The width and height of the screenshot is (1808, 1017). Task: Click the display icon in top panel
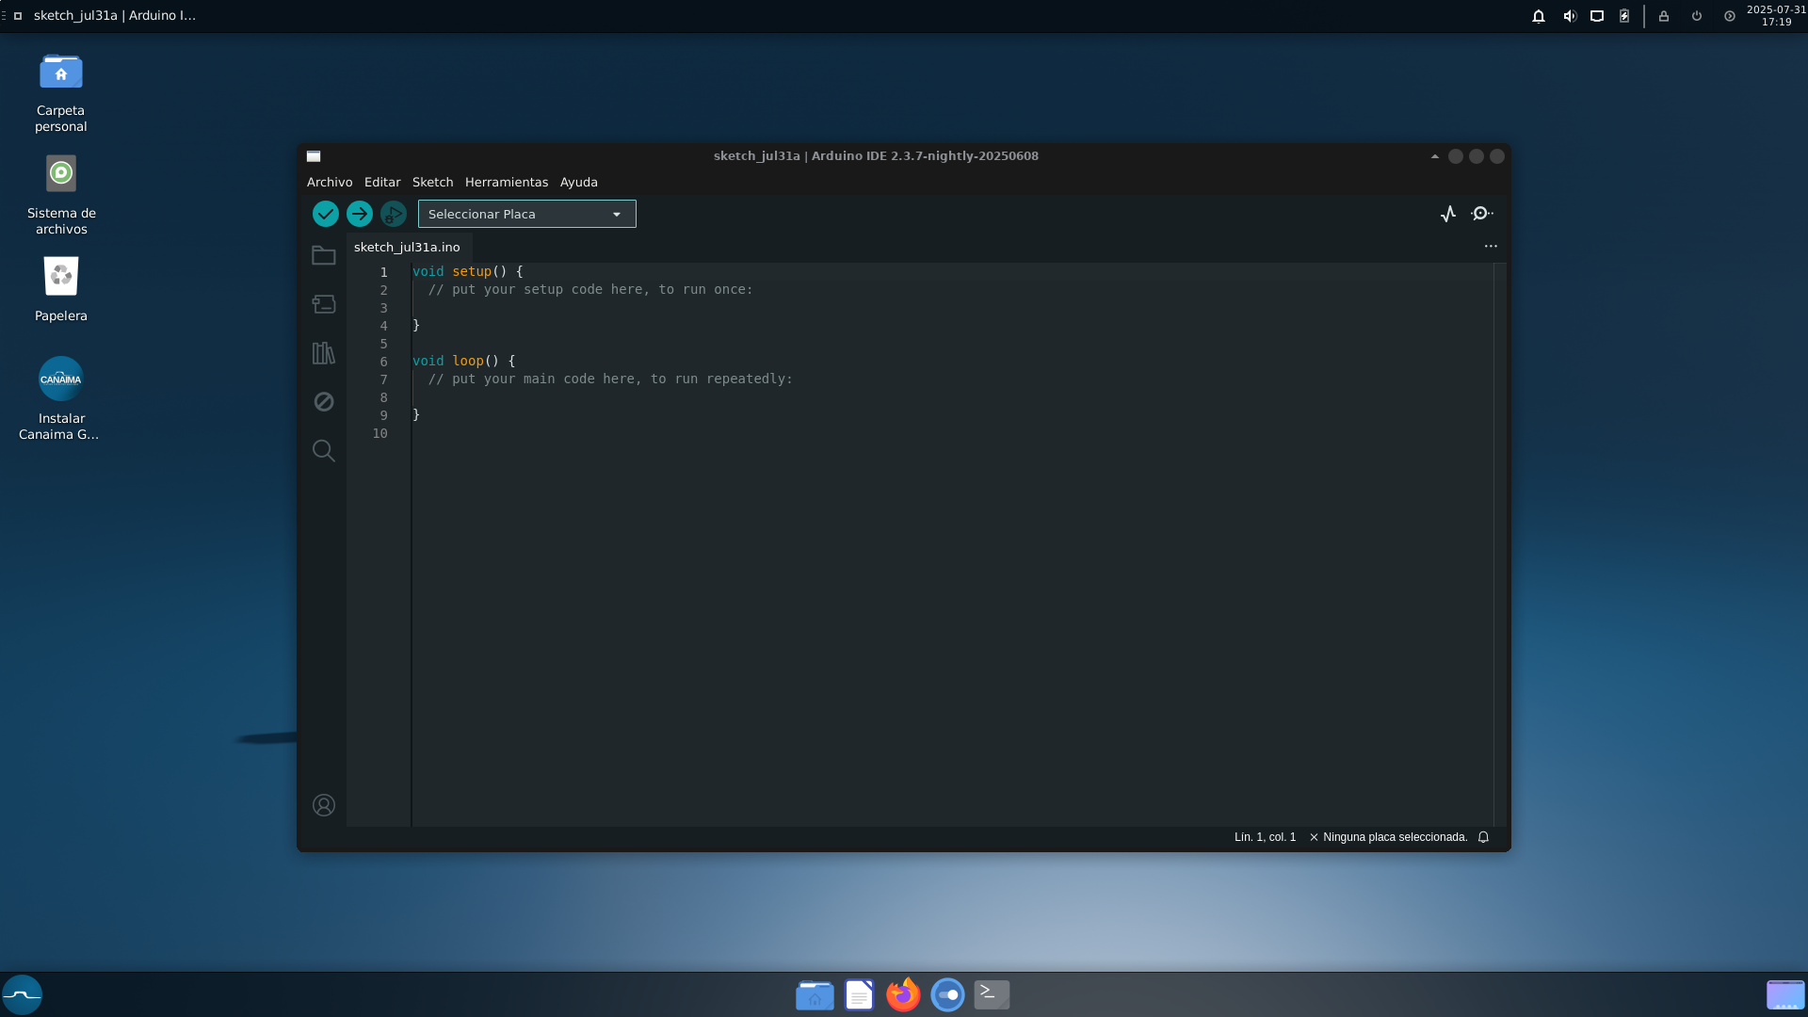click(x=1597, y=16)
